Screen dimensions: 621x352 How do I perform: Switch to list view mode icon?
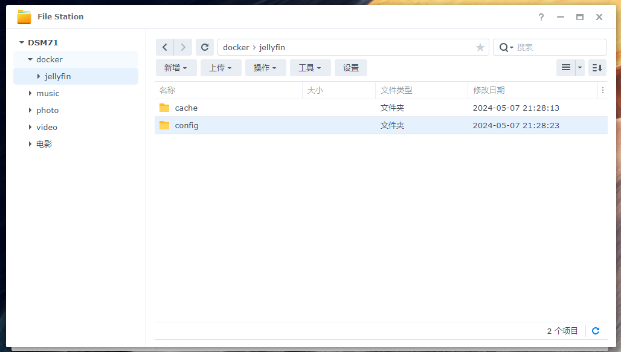click(x=566, y=68)
